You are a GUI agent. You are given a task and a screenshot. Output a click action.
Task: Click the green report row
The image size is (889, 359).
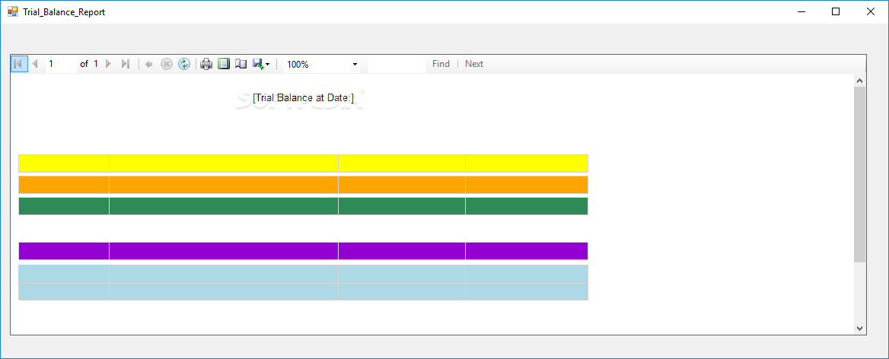tap(304, 206)
